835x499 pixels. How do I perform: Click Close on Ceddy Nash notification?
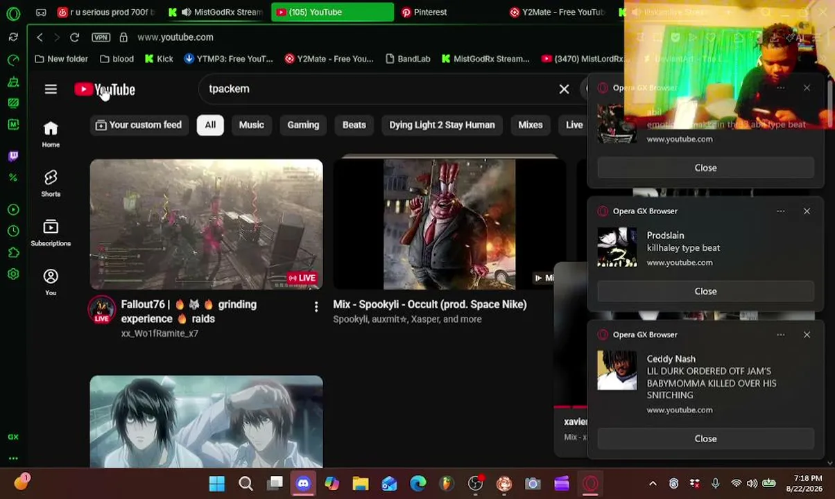pyautogui.click(x=705, y=439)
